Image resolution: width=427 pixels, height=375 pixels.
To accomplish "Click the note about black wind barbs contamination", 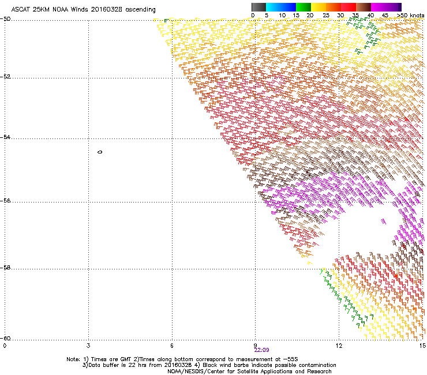I will click(x=265, y=365).
